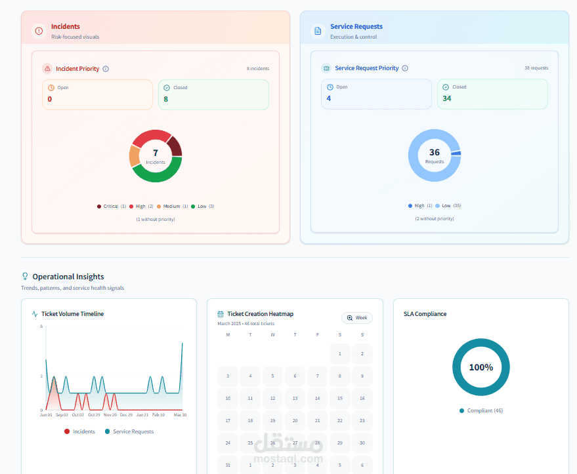Image resolution: width=577 pixels, height=474 pixels.
Task: Click the check icon in requests Closed card
Action: [446, 87]
